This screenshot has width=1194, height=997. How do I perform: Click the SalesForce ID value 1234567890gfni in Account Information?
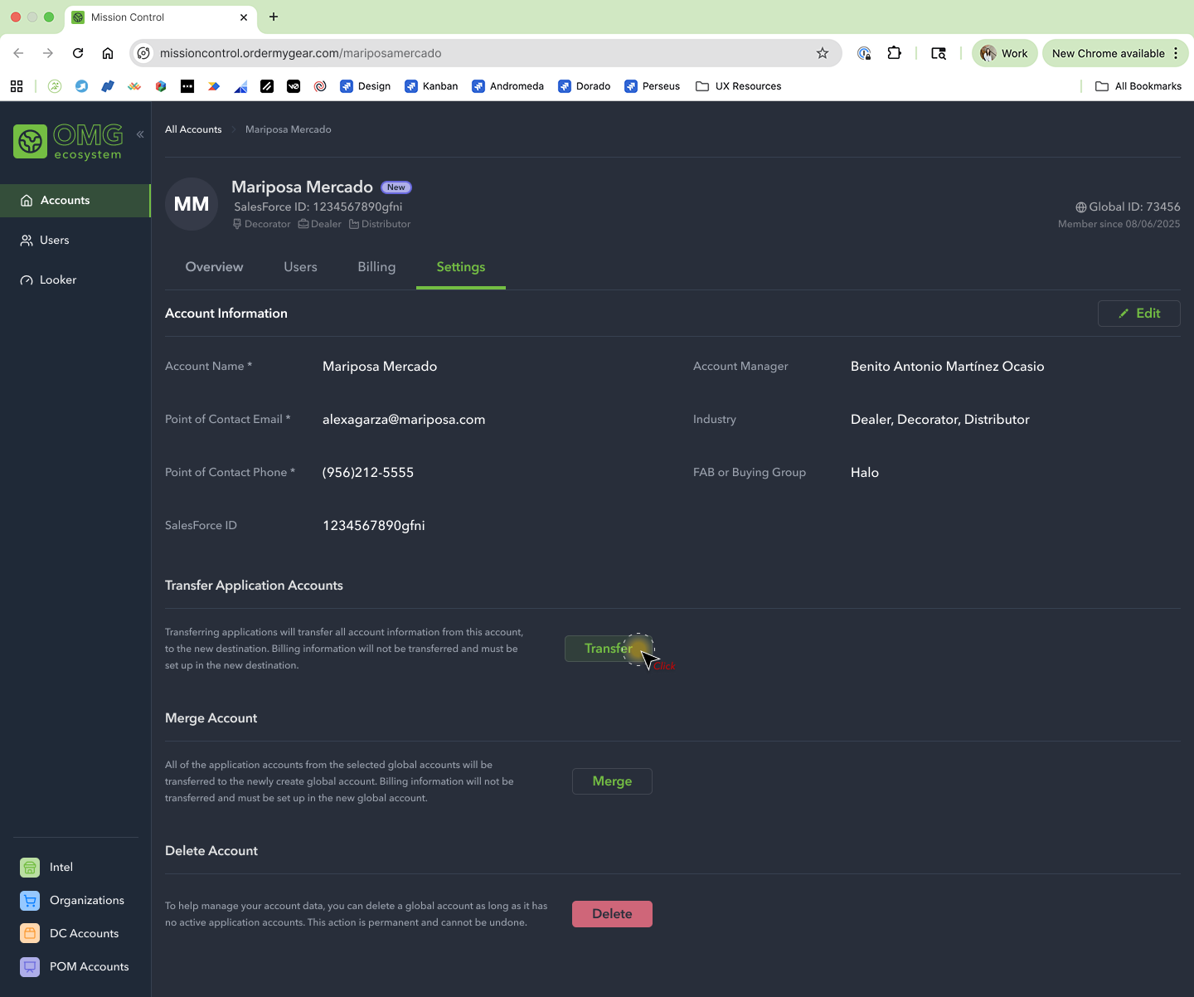click(x=374, y=526)
